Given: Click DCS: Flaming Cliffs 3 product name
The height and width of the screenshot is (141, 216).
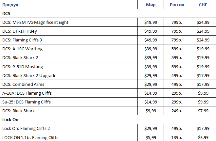Looking at the screenshot, I should [x=22, y=40].
